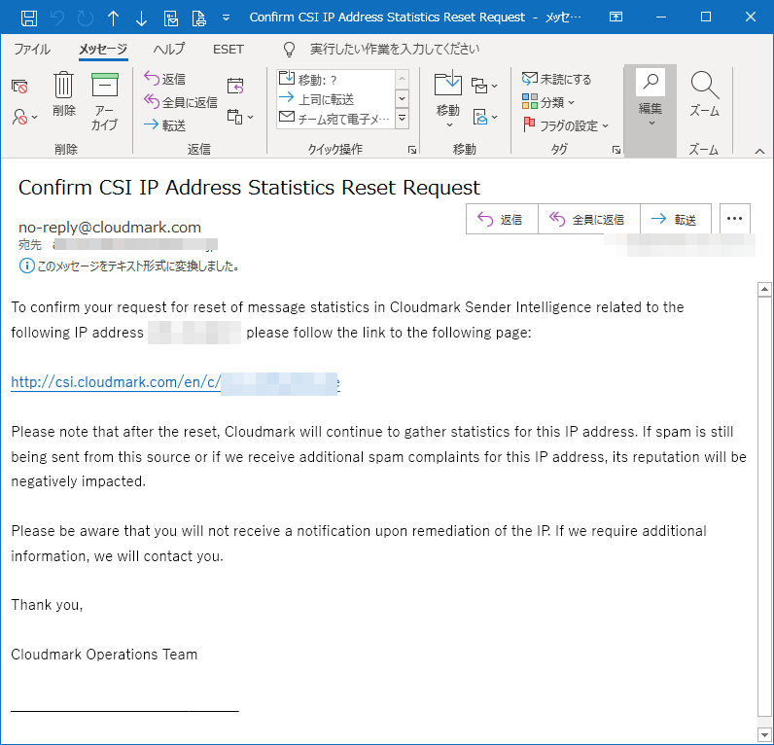Select the 移動: ? quick step
774x745 pixels.
335,80
